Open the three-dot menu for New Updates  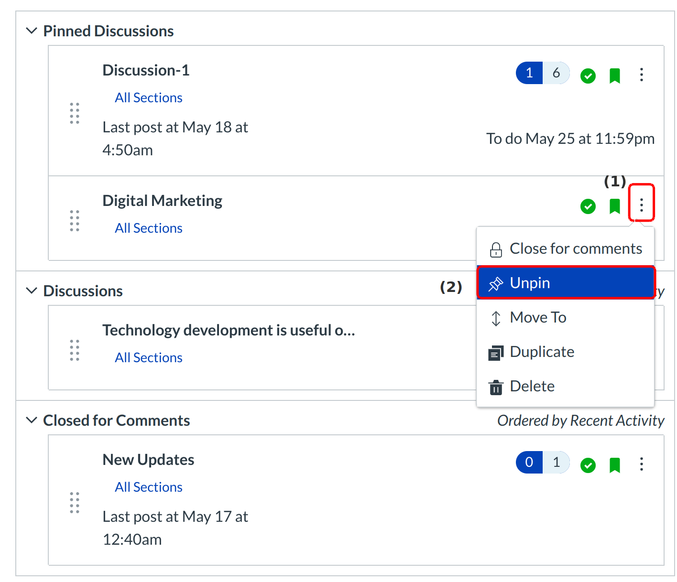642,464
